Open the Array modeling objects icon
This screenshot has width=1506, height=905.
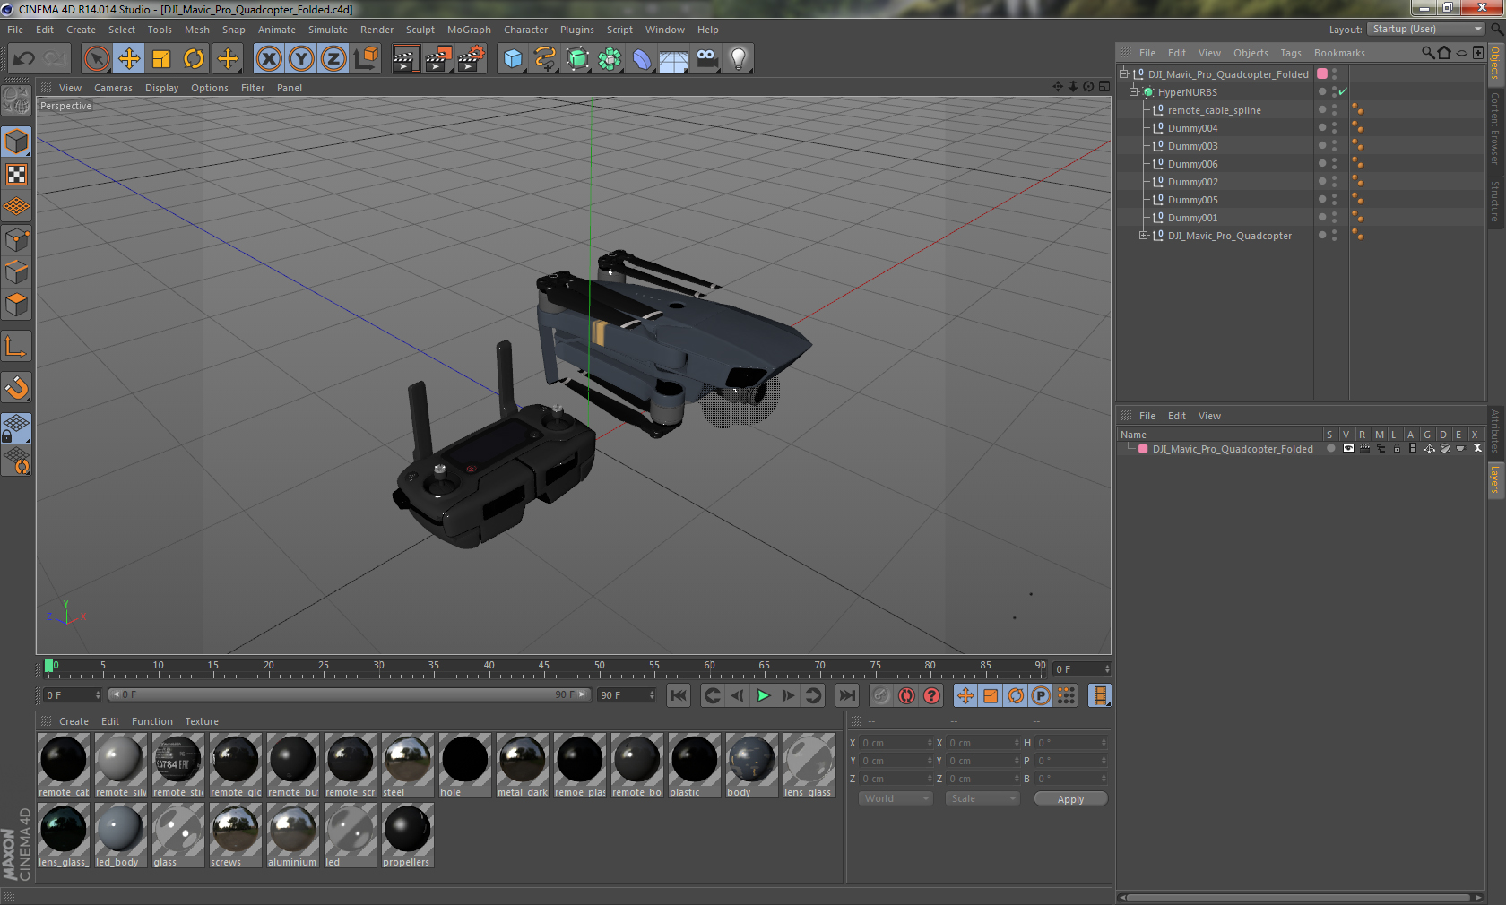[610, 59]
